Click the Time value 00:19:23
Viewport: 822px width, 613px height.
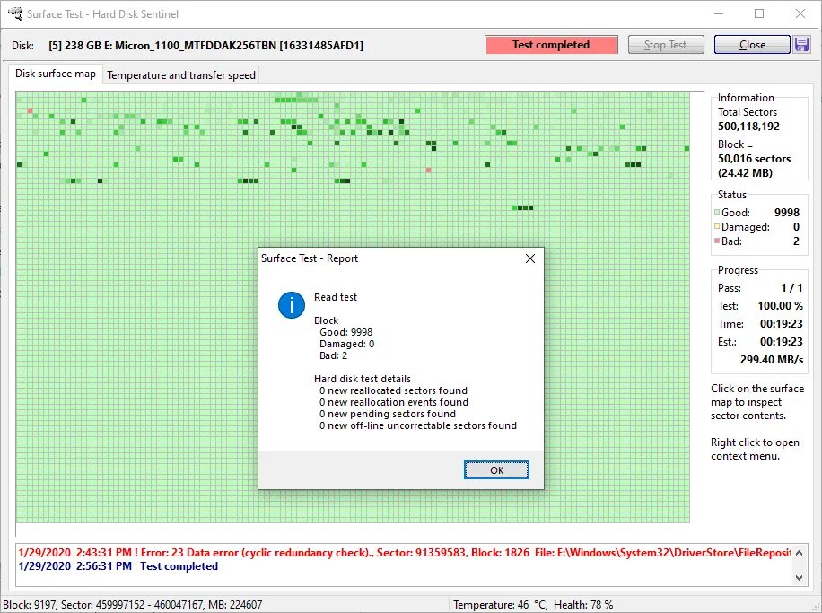pos(781,323)
